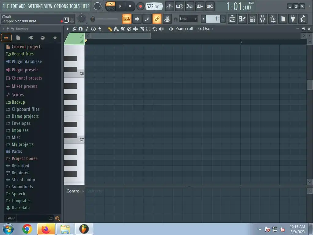Click the curved note icon beside the link icon

147,19
